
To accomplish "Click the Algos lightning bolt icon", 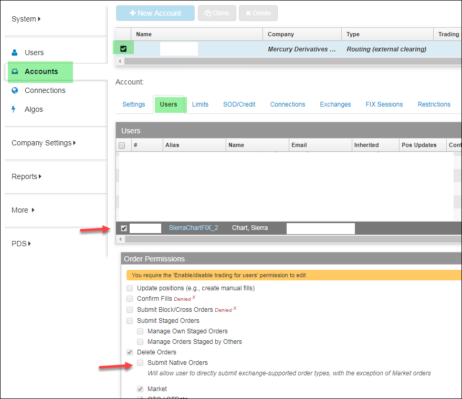I will (x=14, y=109).
